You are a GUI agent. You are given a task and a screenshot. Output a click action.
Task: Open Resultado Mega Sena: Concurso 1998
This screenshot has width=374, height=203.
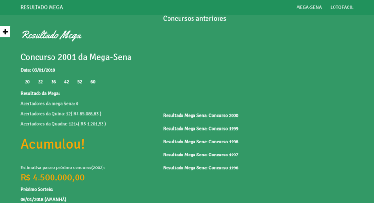tap(201, 142)
